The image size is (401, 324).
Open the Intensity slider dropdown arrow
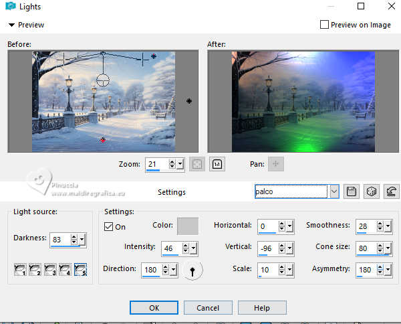pyautogui.click(x=193, y=248)
